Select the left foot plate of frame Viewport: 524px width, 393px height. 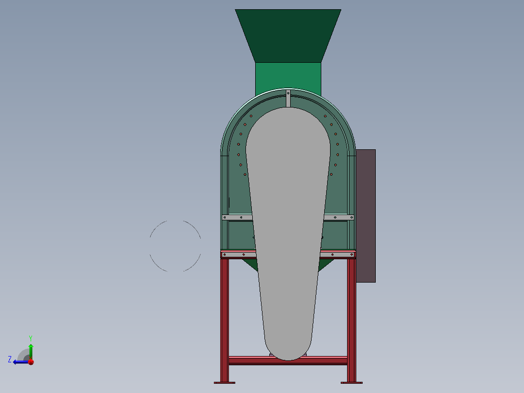click(x=225, y=383)
